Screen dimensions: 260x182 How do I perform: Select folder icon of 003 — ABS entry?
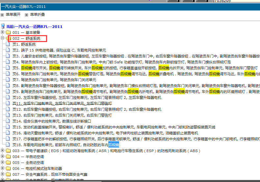[x=8, y=150]
